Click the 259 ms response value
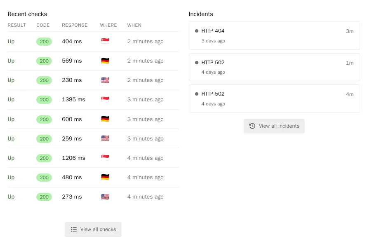367x241 pixels. (72, 138)
